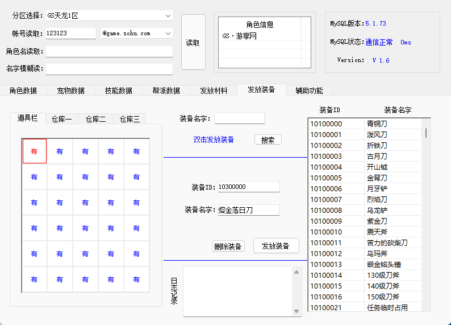Open the 分区选择 server dropdown
451x325 pixels.
tap(168, 15)
